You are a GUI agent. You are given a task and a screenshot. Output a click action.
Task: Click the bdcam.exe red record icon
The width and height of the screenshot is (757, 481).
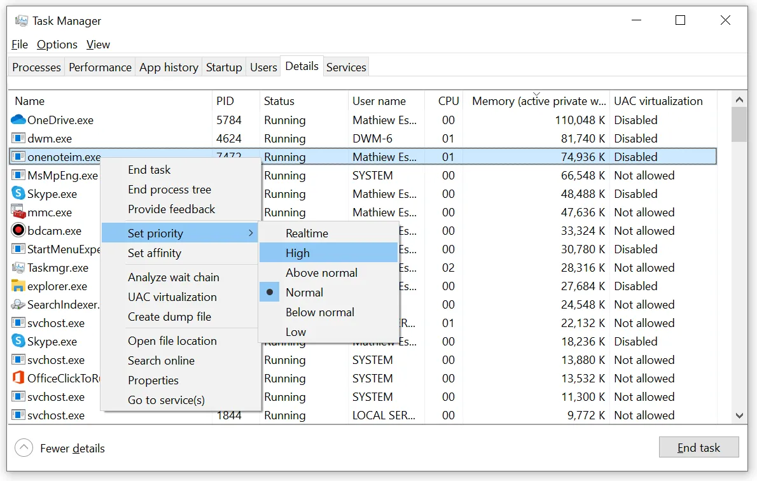click(x=18, y=230)
